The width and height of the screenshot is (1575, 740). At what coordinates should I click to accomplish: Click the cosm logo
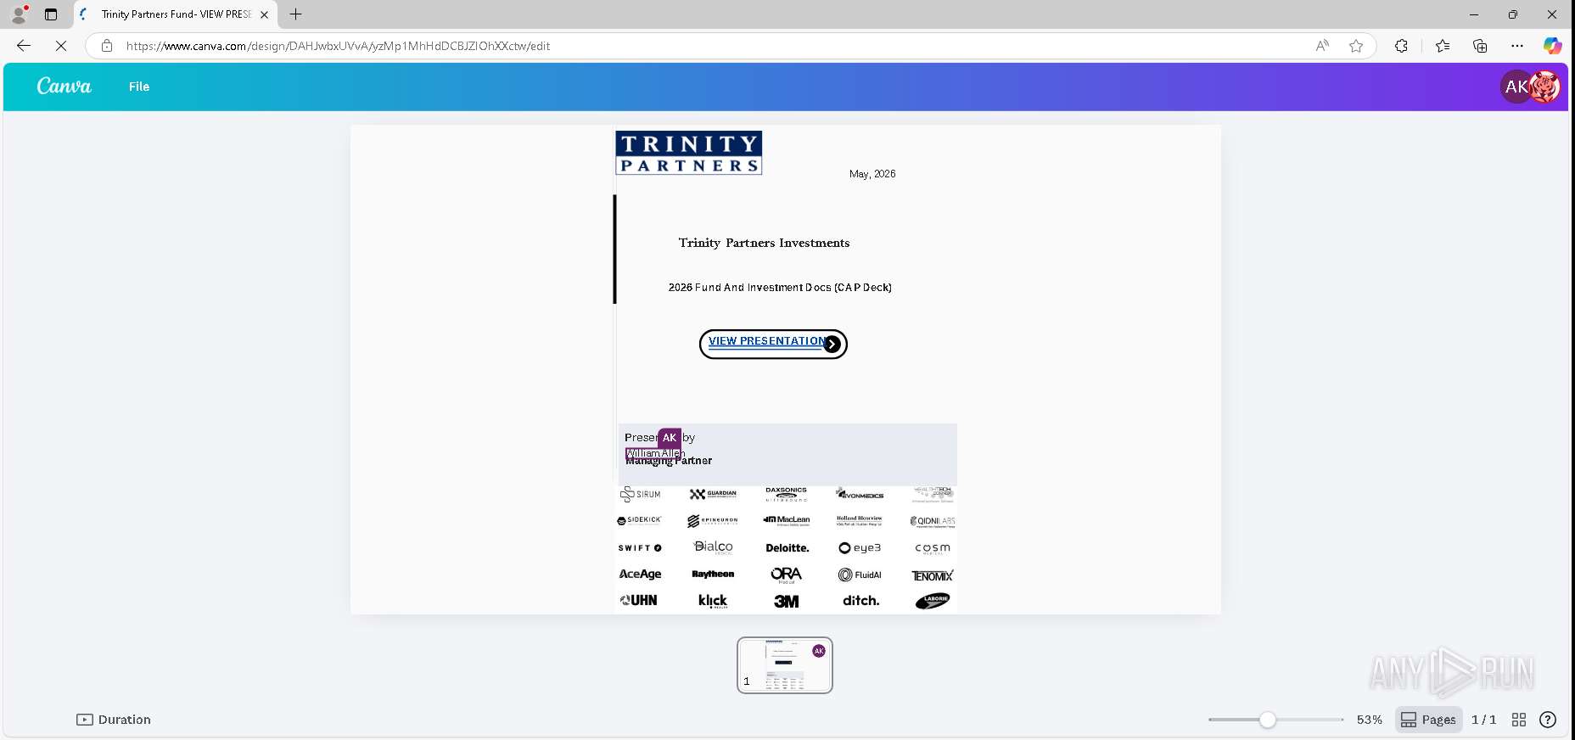point(933,548)
